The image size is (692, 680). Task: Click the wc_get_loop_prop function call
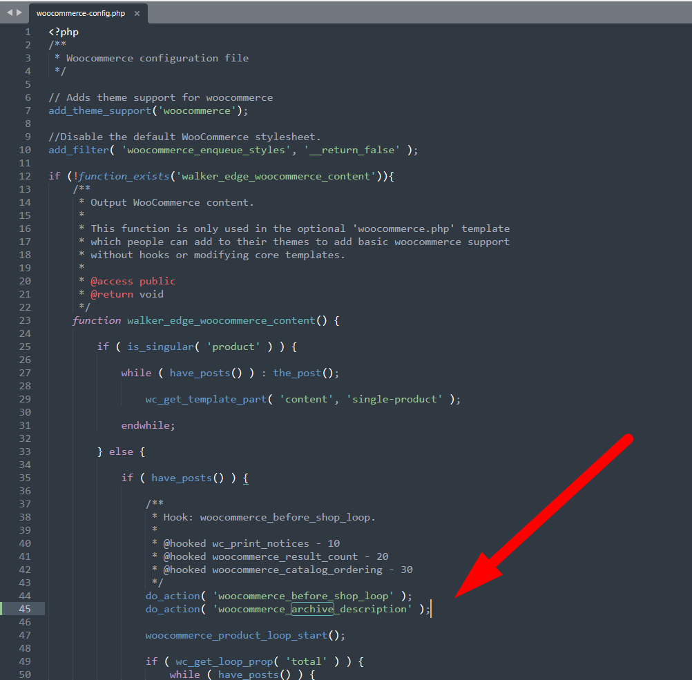[224, 662]
